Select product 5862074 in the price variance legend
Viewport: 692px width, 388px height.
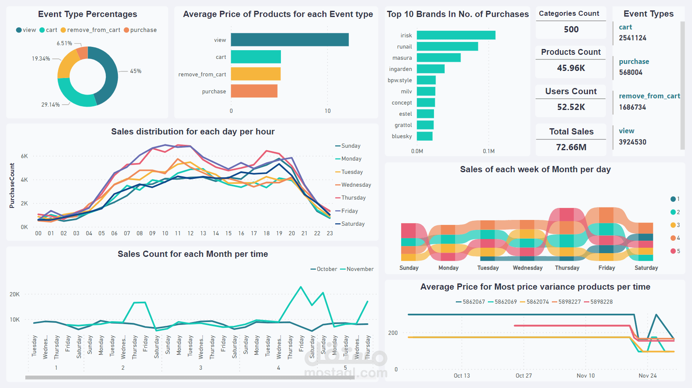(534, 302)
